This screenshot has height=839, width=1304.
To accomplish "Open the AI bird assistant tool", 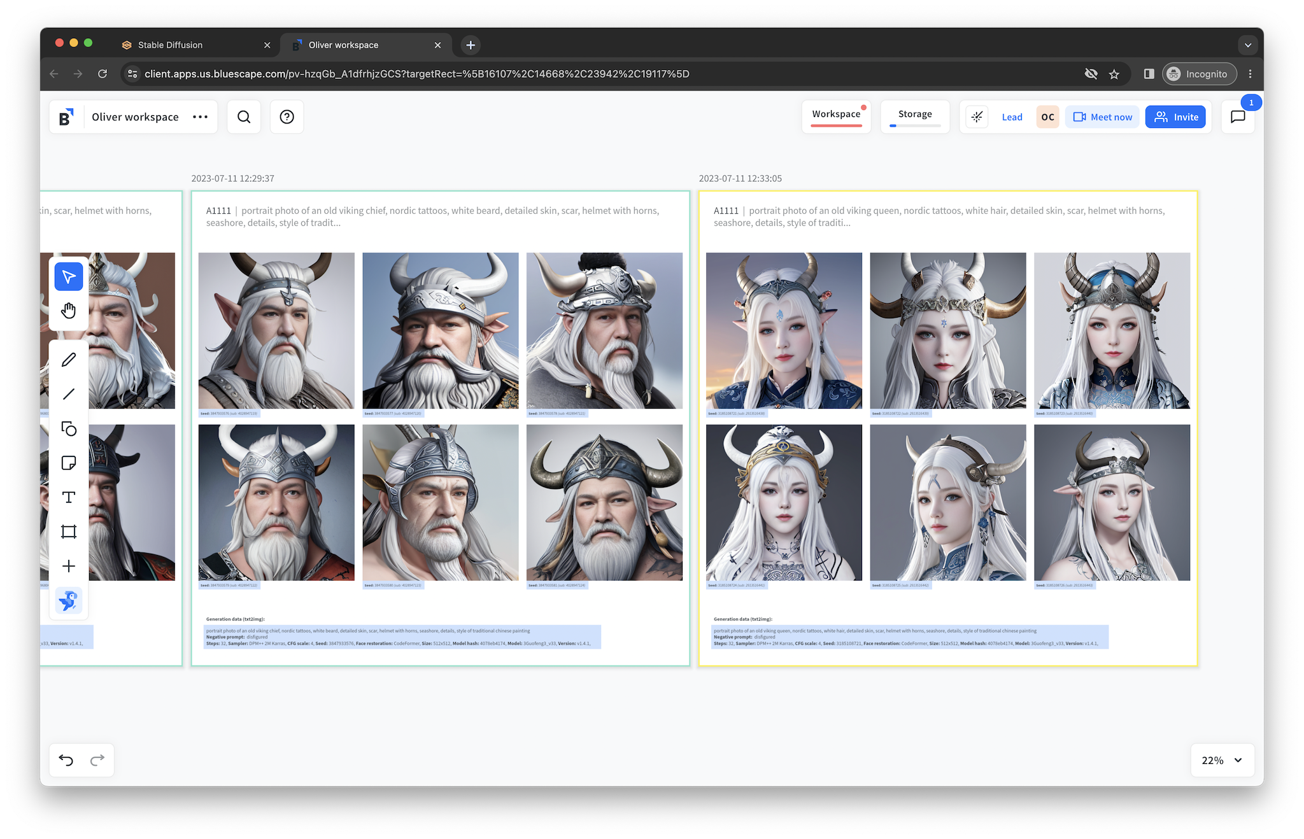I will (69, 600).
